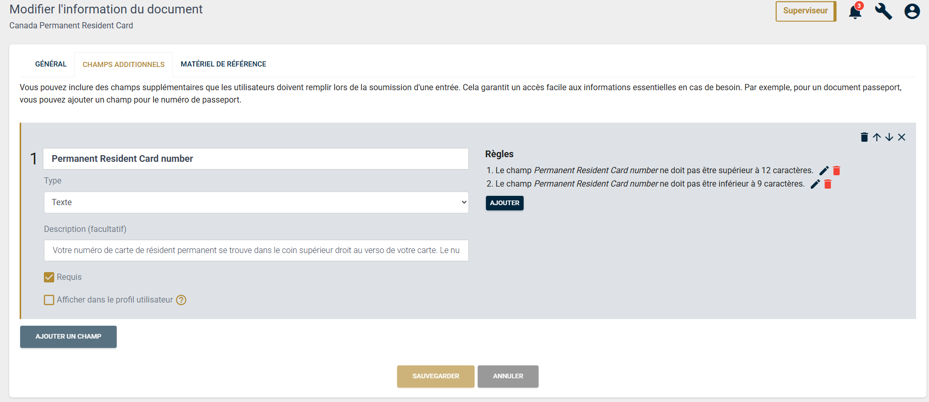Open the Matériel de référence tab
The image size is (929, 402).
click(x=223, y=64)
